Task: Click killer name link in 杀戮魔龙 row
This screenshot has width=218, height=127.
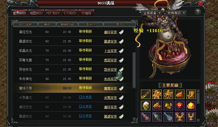Action: coord(85,97)
